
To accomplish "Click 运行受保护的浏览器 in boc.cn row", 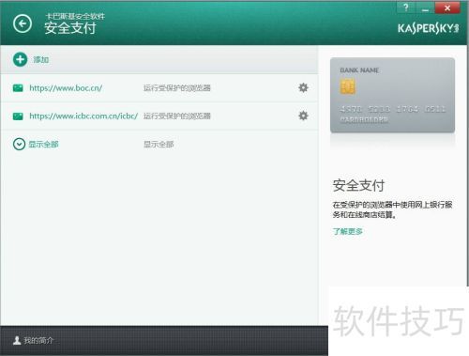I will pyautogui.click(x=177, y=88).
